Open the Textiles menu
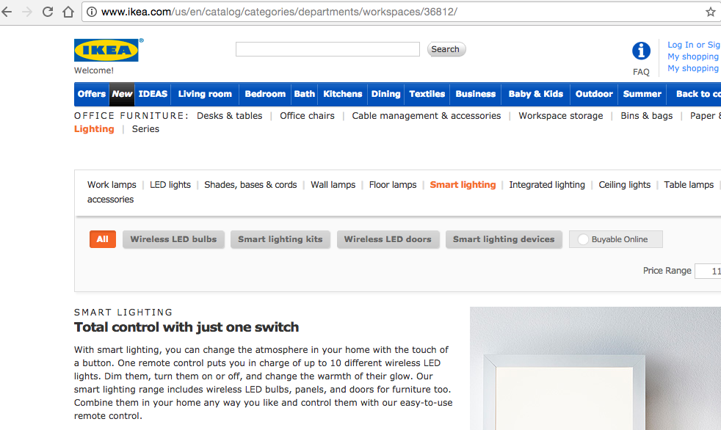Image resolution: width=721 pixels, height=430 pixels. 427,94
